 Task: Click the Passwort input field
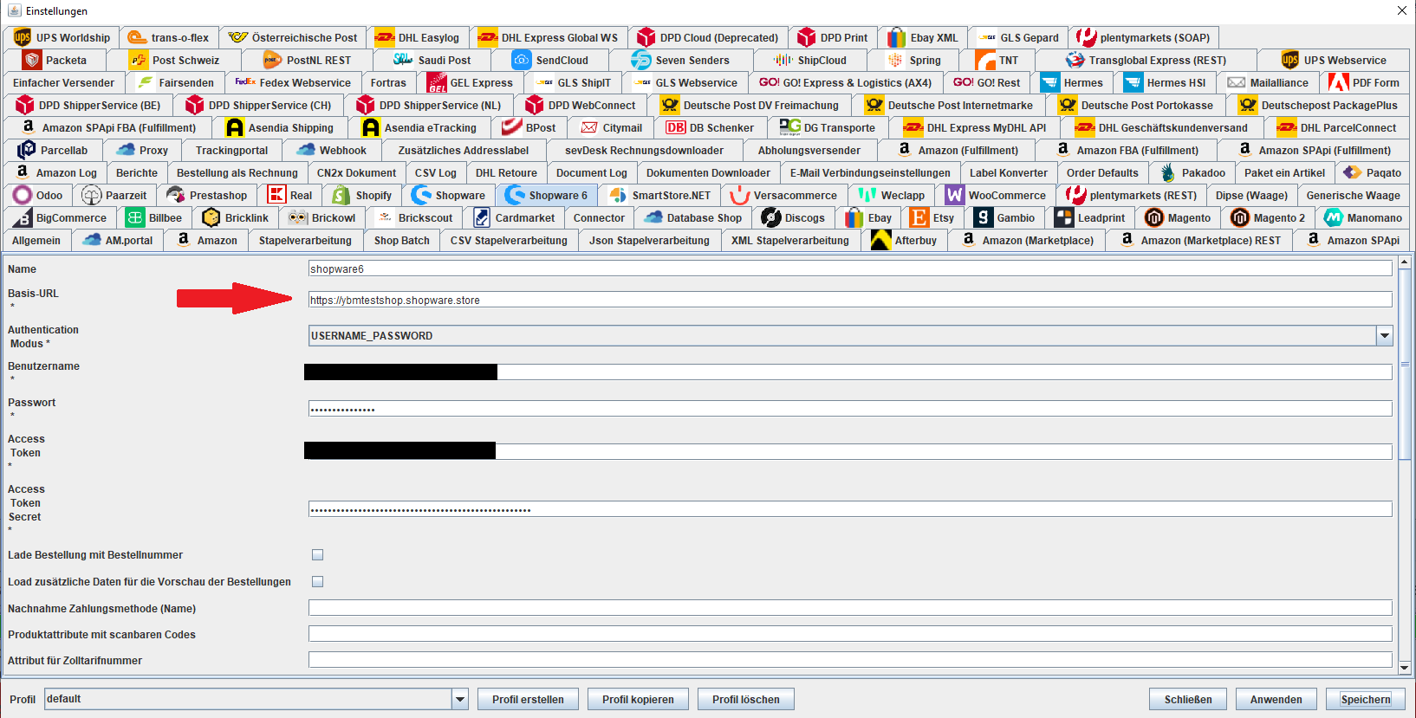850,409
